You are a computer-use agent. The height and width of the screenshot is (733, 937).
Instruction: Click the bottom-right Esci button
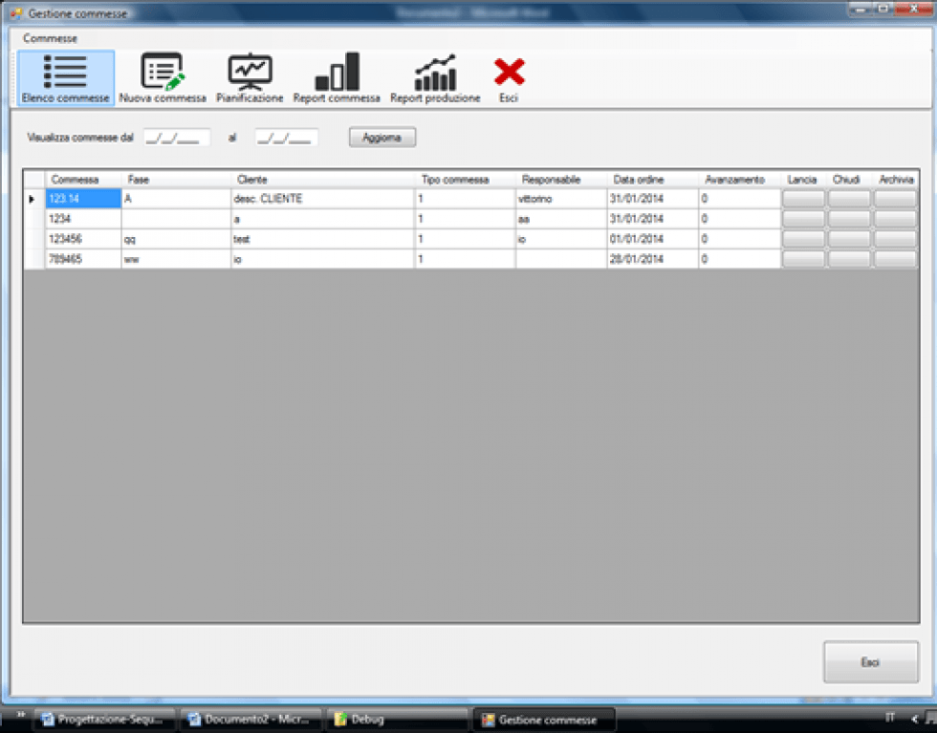(x=870, y=661)
